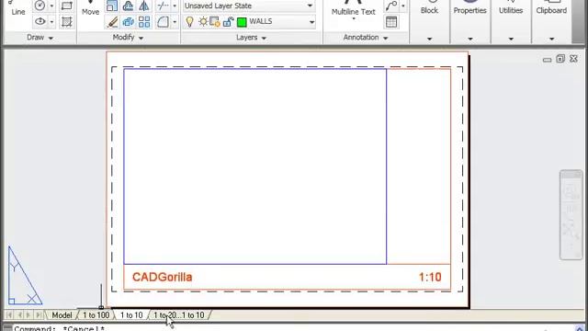Toggle the WALLS layer on/off lightbulb
Viewport: 588px width, 331px height.
pyautogui.click(x=190, y=22)
